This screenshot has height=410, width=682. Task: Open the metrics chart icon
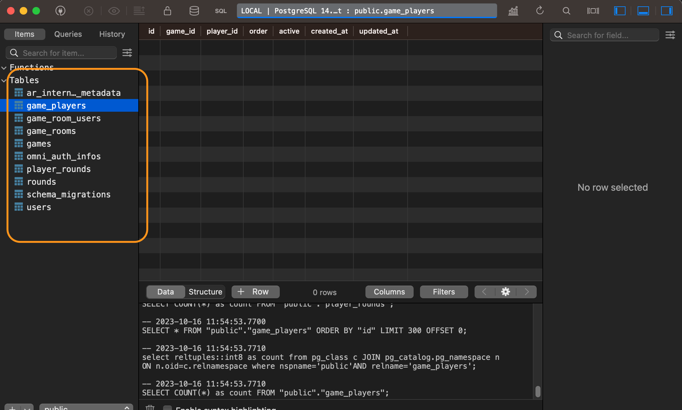[x=513, y=11]
